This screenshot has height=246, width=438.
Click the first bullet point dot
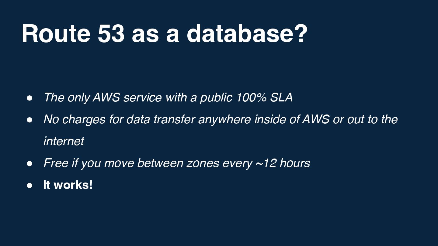[30, 98]
